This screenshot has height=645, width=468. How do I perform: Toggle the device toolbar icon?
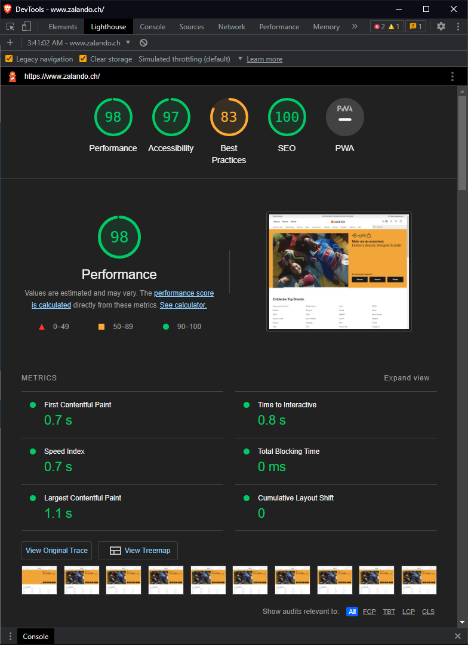click(26, 27)
